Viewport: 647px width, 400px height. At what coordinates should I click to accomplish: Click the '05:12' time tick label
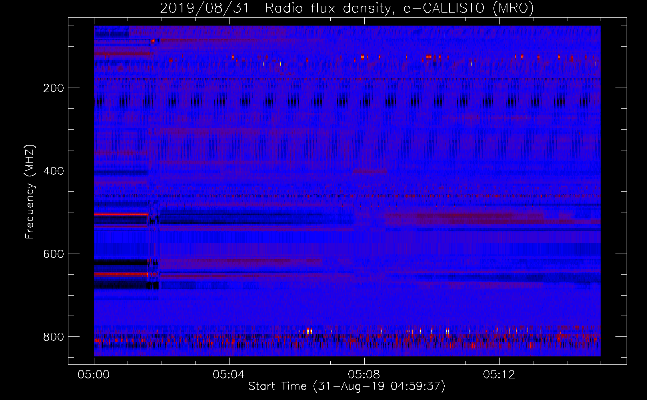pyautogui.click(x=499, y=375)
